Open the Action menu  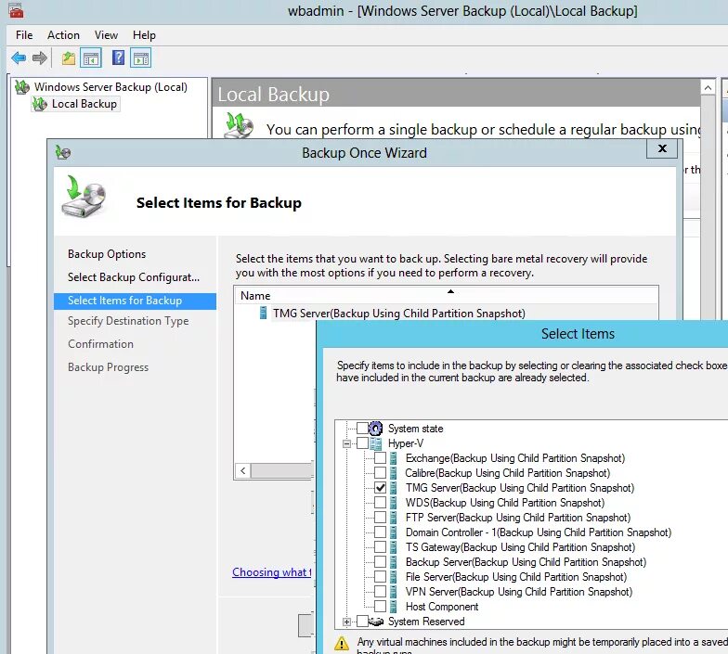click(63, 35)
